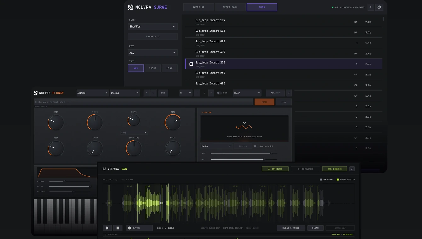
Task: Adjust the Release slider in Plunge
Action: [x=70, y=192]
